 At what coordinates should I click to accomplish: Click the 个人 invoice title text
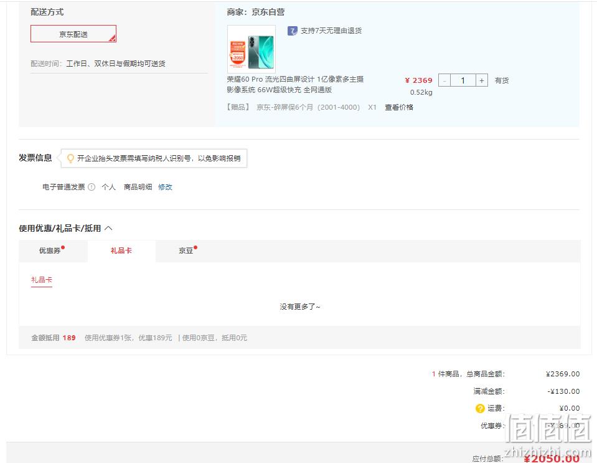coord(108,187)
